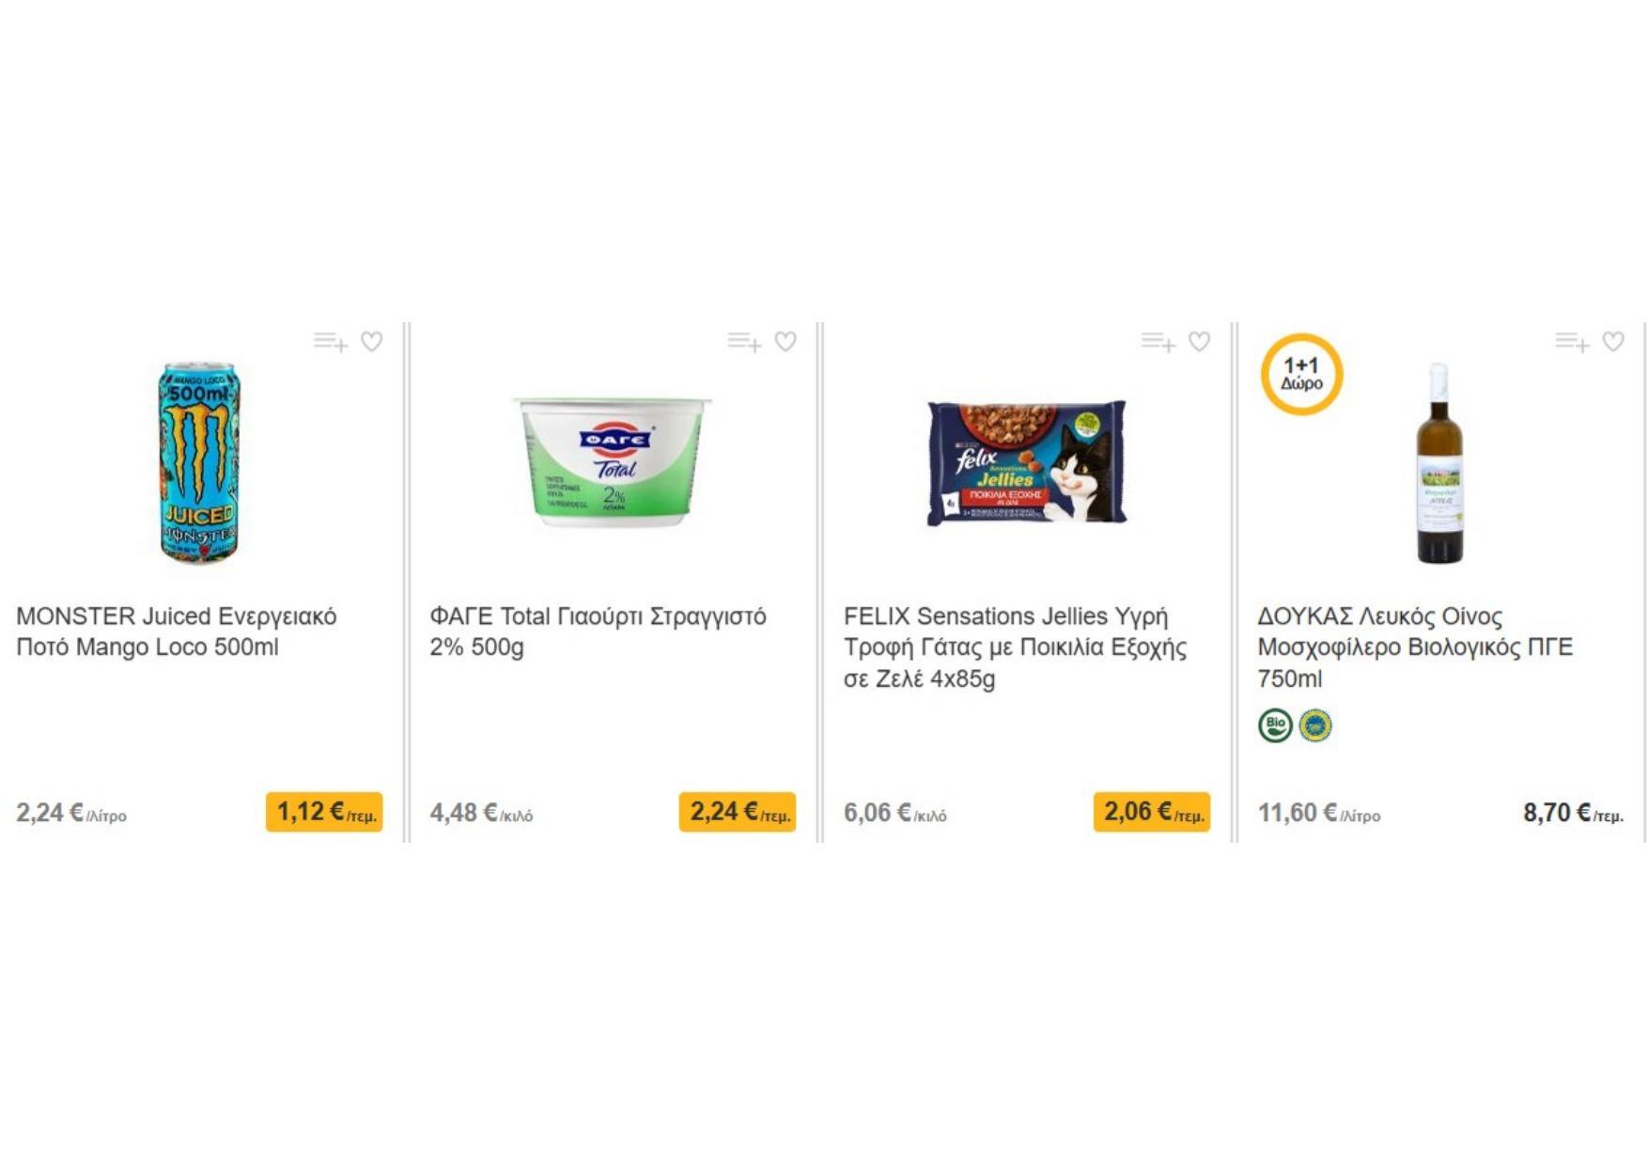Click the white wine bottle image
This screenshot has height=1165, width=1648.
[1439, 462]
